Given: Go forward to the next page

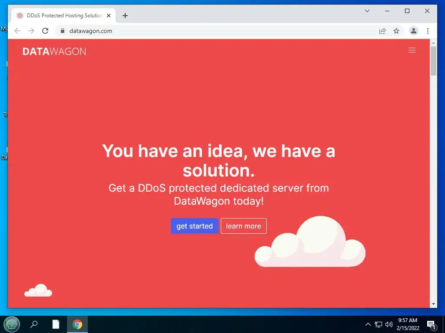Looking at the screenshot, I should (31, 31).
